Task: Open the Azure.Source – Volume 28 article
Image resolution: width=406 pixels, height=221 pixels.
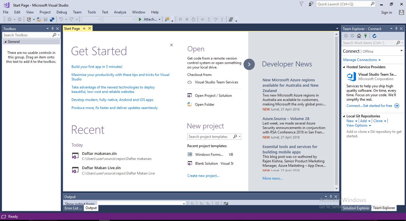Action: [x=286, y=119]
